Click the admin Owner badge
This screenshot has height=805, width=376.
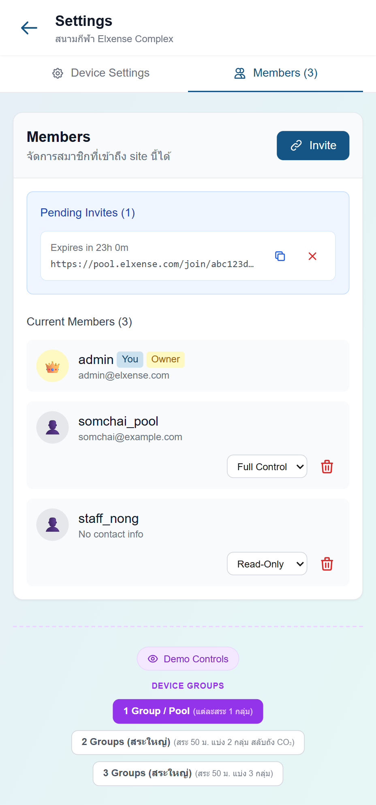165,360
